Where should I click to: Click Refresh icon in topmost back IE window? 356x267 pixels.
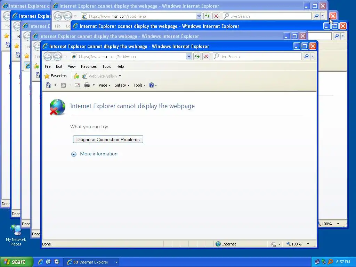207,16
